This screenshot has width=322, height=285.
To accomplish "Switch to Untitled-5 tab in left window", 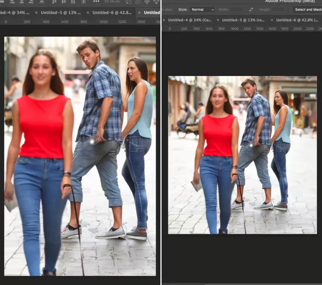I will click(61, 12).
